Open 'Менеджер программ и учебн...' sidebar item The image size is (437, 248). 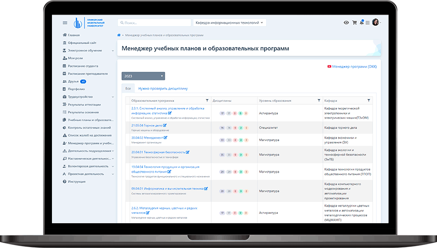tap(88, 143)
